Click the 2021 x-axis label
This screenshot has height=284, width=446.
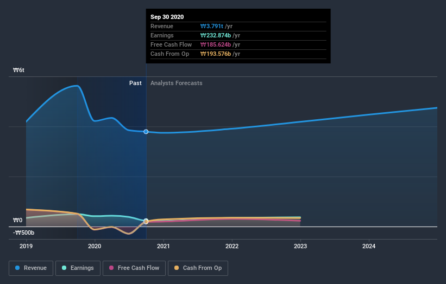click(x=164, y=246)
